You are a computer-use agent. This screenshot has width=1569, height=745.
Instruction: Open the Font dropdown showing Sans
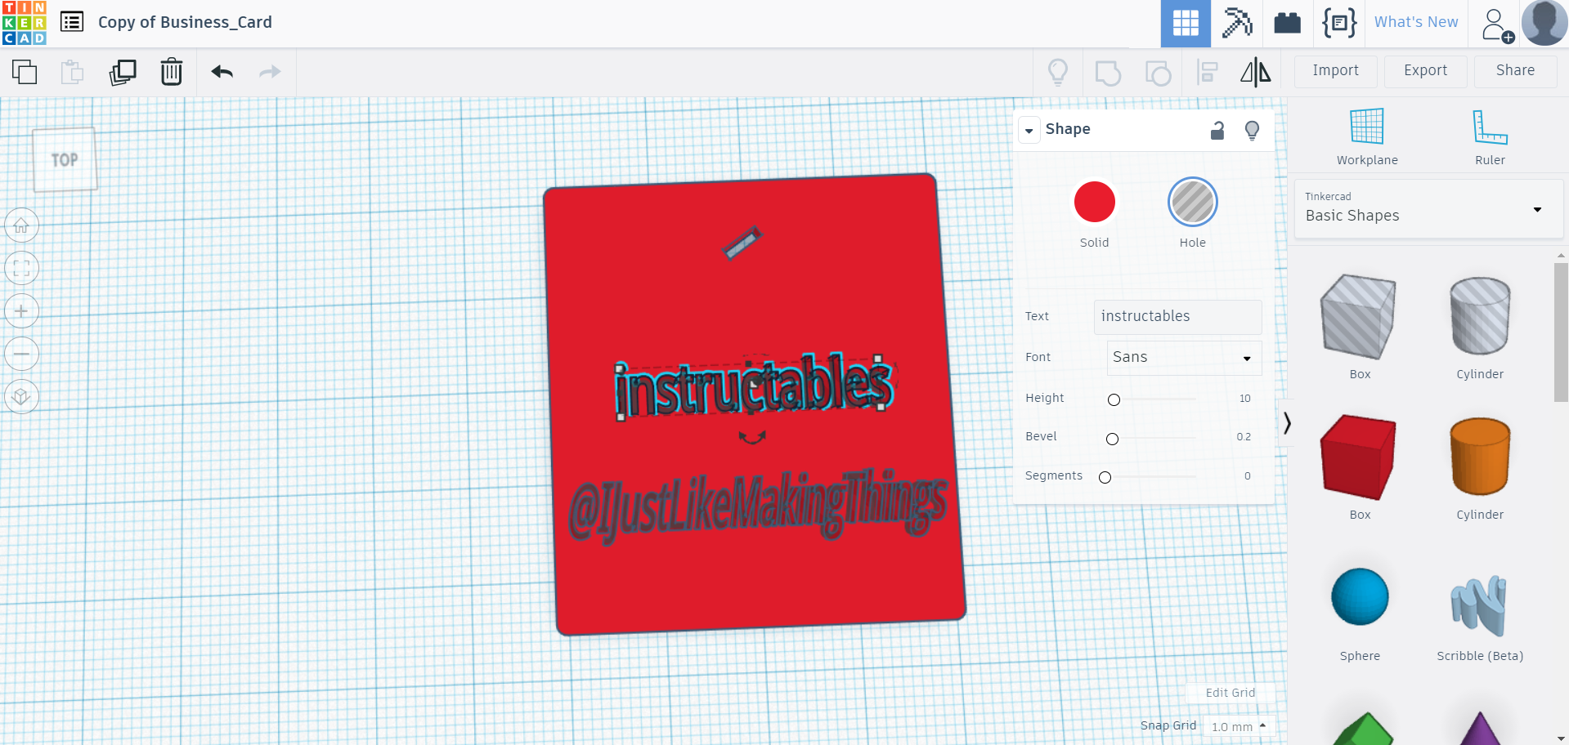pos(1184,358)
